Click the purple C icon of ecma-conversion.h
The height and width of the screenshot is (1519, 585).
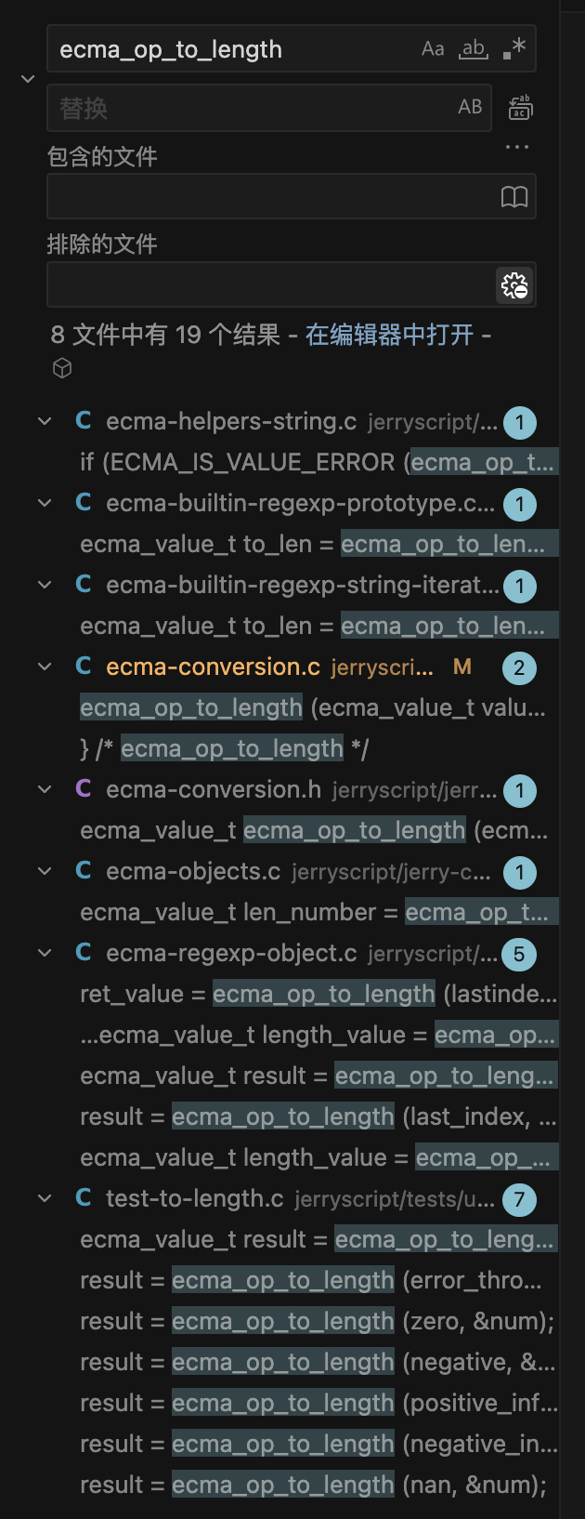click(x=83, y=789)
